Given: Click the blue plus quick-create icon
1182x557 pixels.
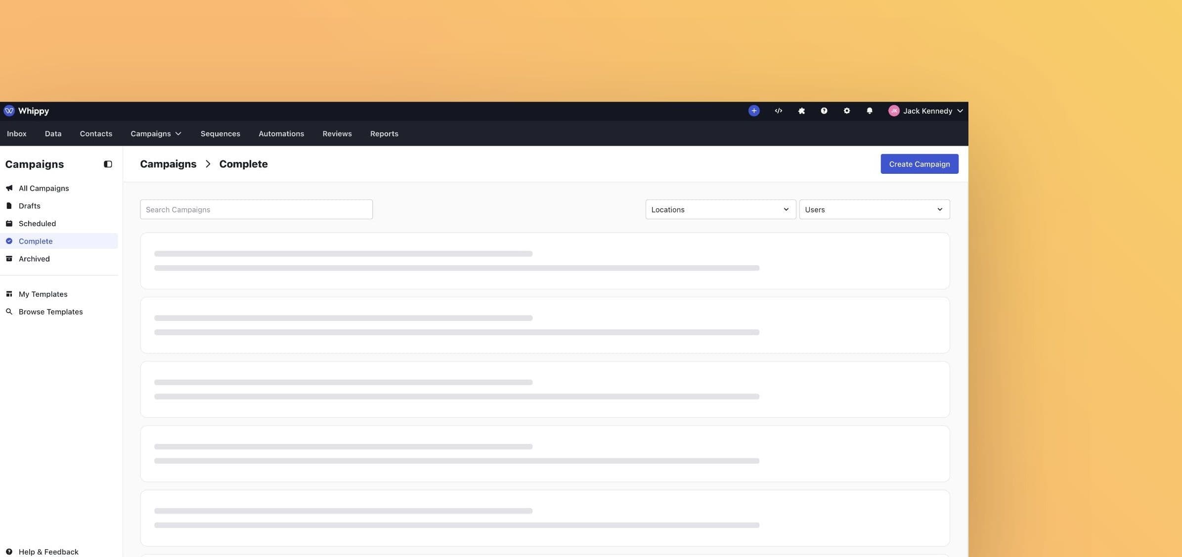Looking at the screenshot, I should click(x=753, y=111).
